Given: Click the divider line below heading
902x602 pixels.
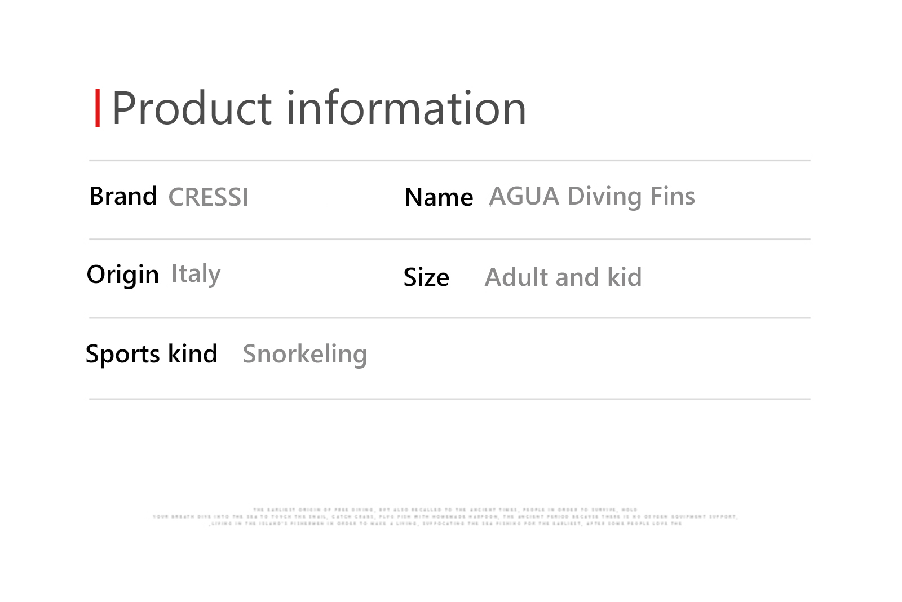Looking at the screenshot, I should 450,161.
